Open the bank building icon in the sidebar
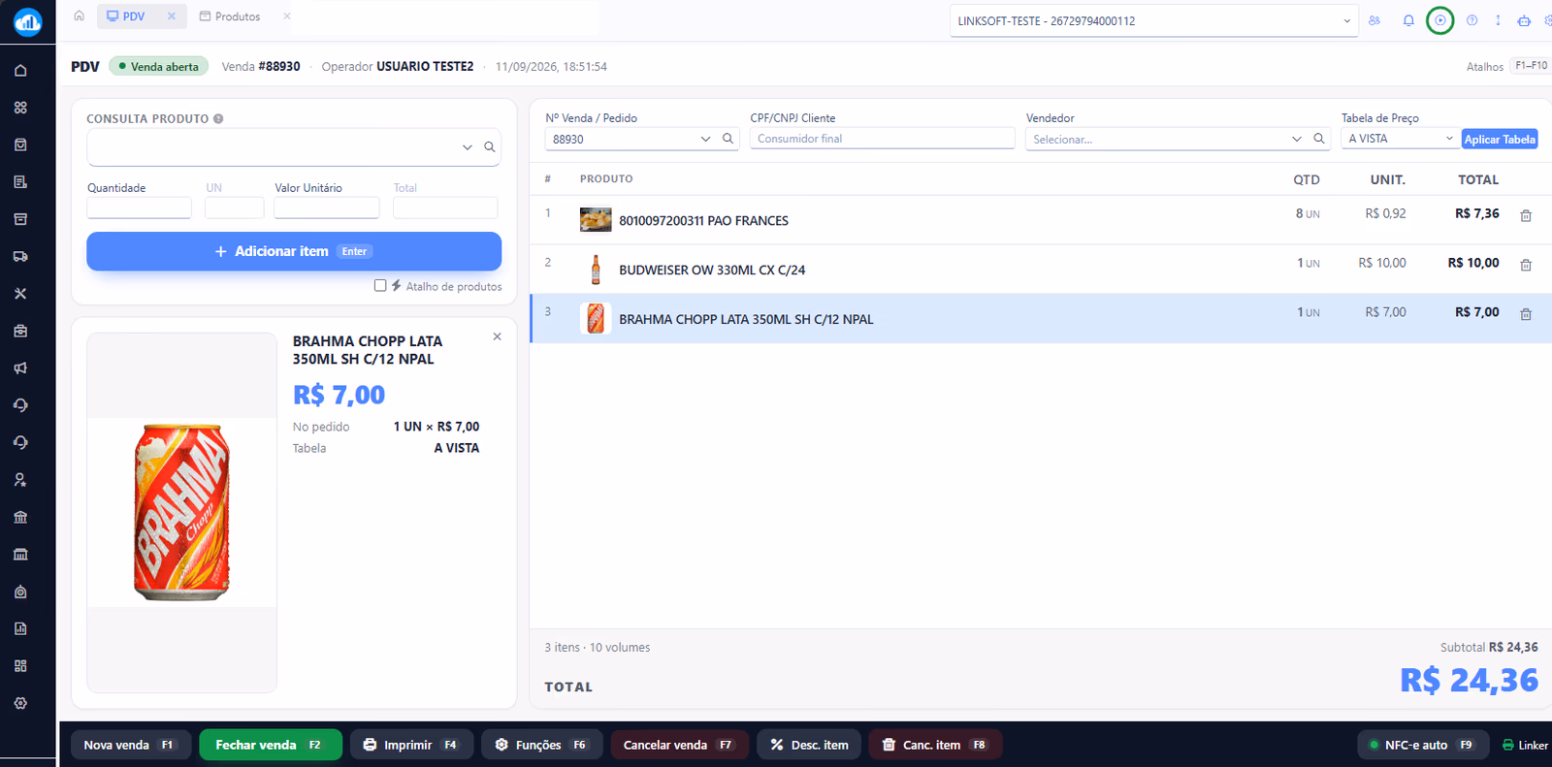Viewport: 1552px width, 767px height. coord(20,517)
